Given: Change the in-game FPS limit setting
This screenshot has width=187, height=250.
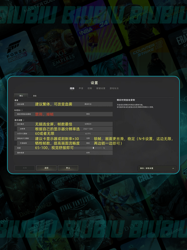Looking at the screenshot, I should point(63,138).
